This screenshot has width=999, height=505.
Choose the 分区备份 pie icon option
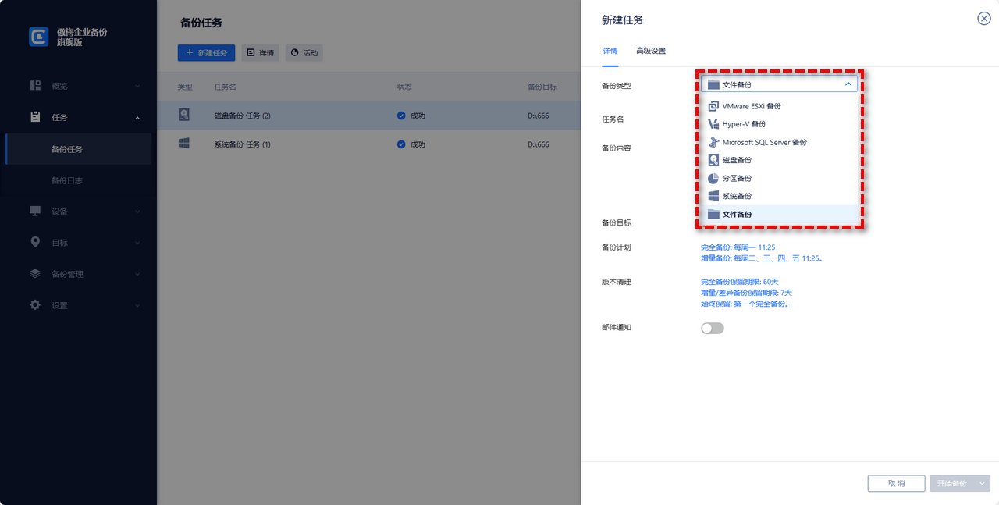pyautogui.click(x=713, y=178)
